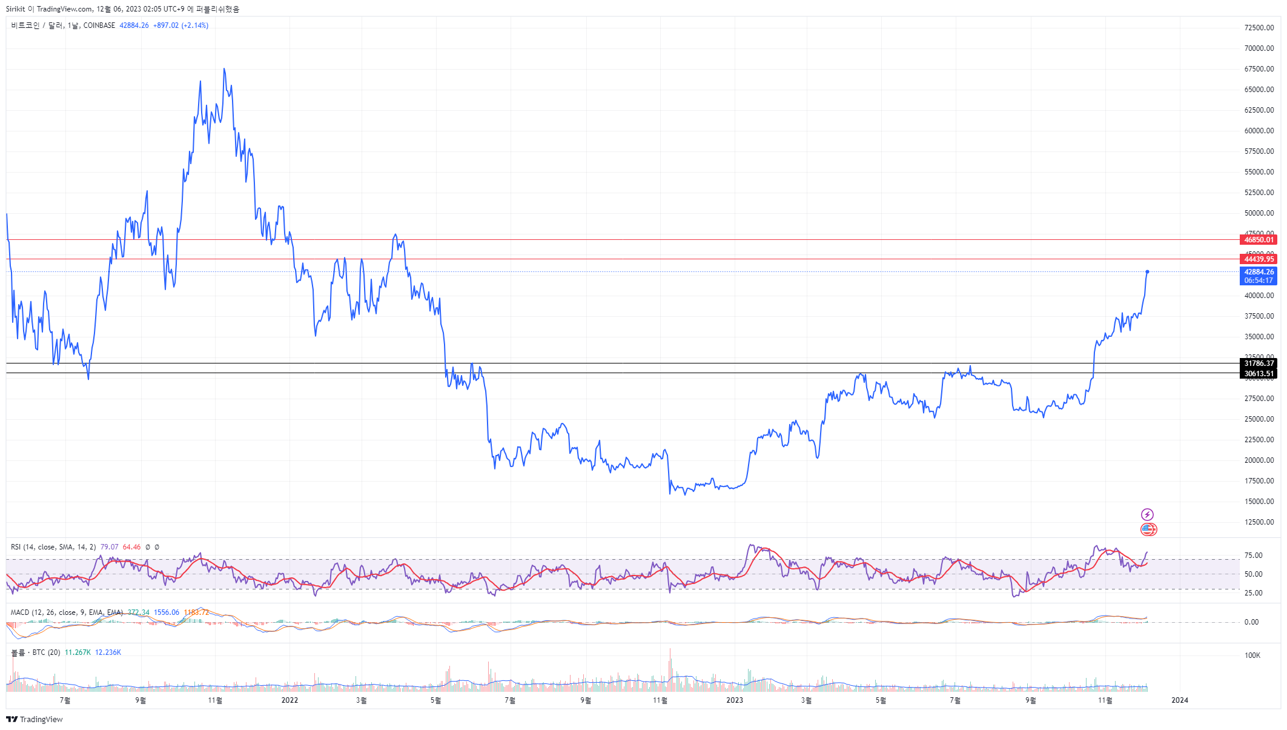
Task: Click the 비트코인 / 달러 COINBASE symbol title
Action: [63, 25]
